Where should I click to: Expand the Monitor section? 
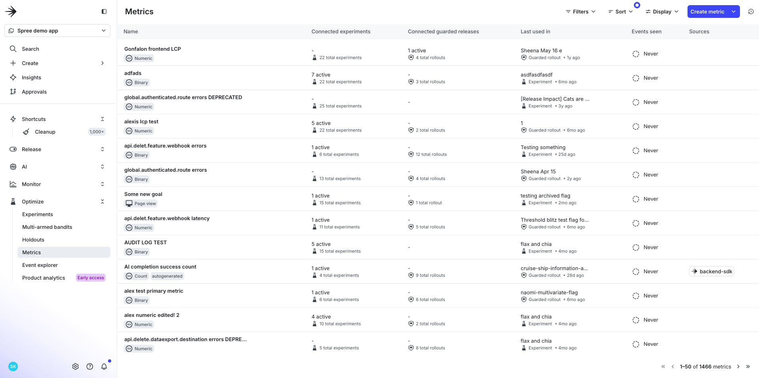(x=102, y=184)
